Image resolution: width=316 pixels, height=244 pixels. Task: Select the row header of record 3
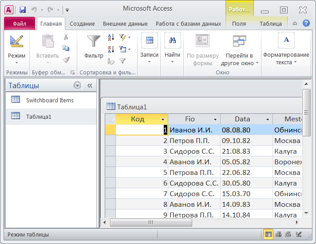110,151
